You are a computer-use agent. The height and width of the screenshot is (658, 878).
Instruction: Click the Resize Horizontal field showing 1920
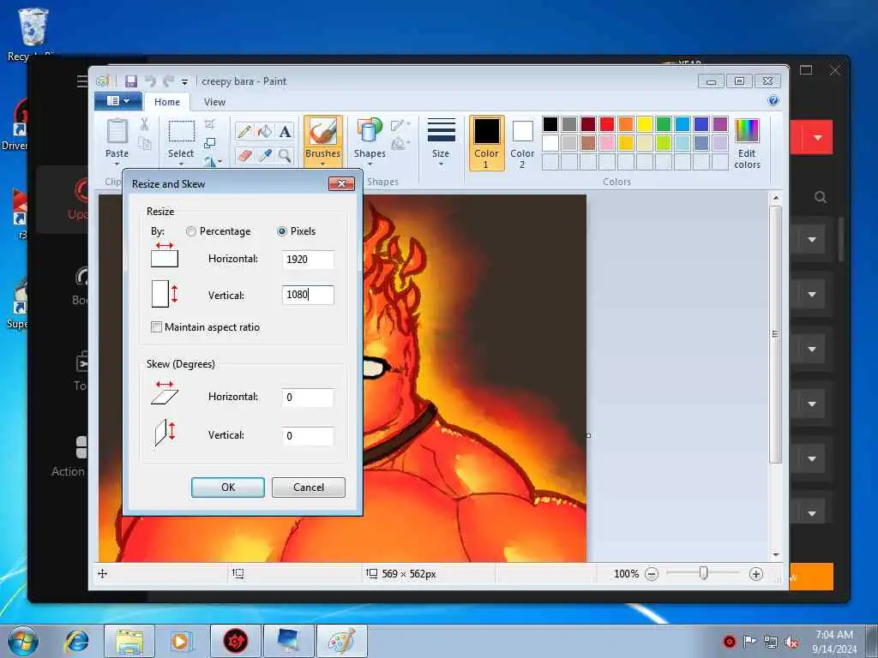coord(308,259)
